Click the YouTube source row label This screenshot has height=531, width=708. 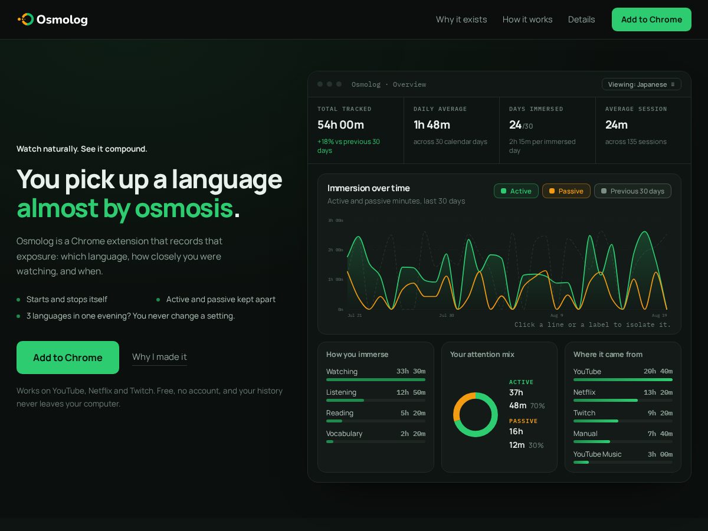(x=587, y=372)
